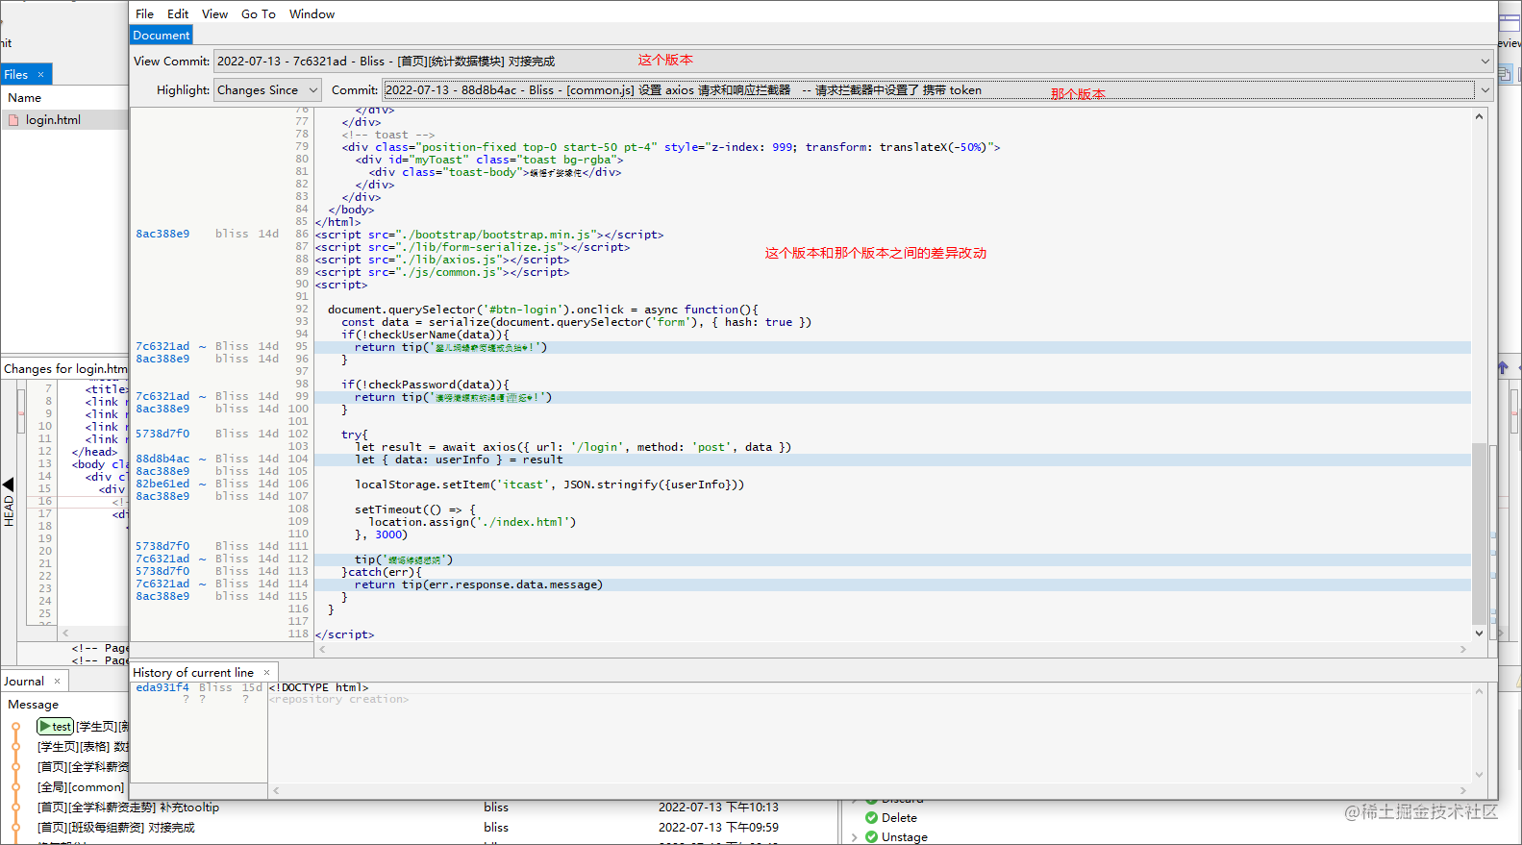Close the Journal tab
Screen dimensions: 1522x845
(57, 682)
